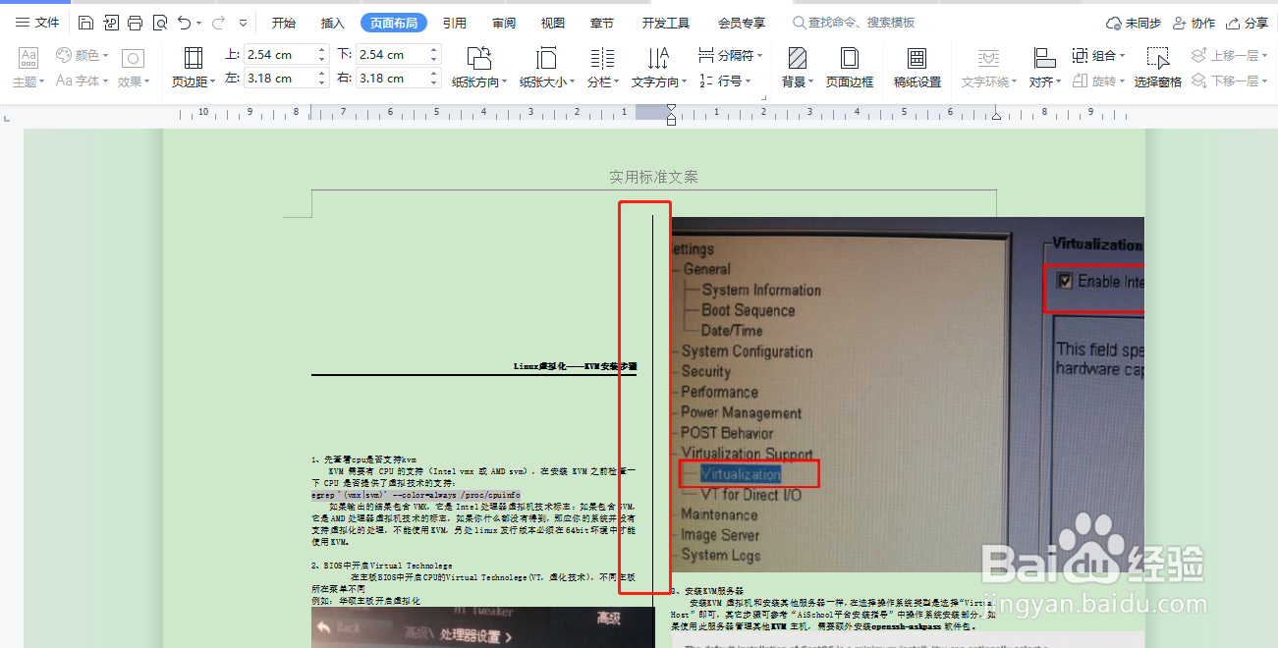Screen dimensions: 1278x648
Task: Open the 页边距 margins tool
Action: [193, 69]
